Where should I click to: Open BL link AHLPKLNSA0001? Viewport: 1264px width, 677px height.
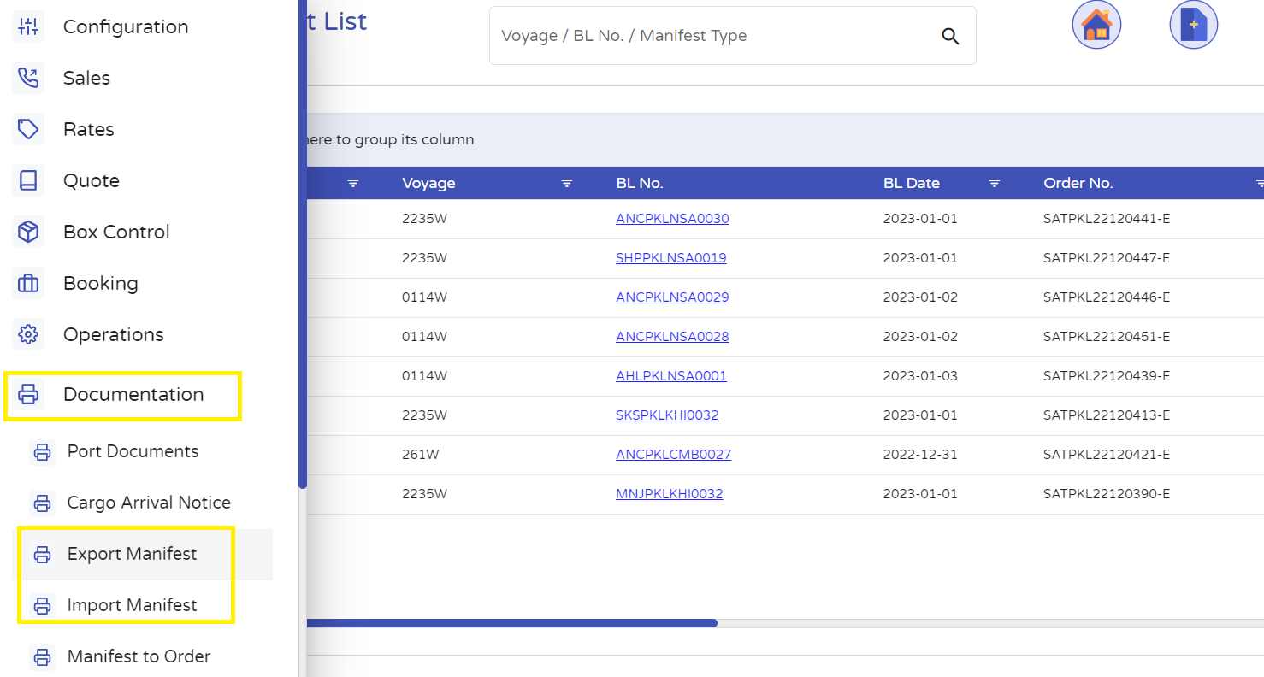tap(670, 376)
